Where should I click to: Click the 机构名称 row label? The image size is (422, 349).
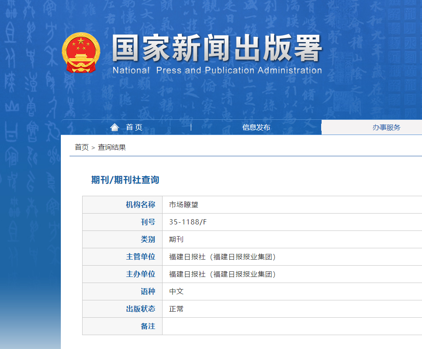click(x=140, y=205)
